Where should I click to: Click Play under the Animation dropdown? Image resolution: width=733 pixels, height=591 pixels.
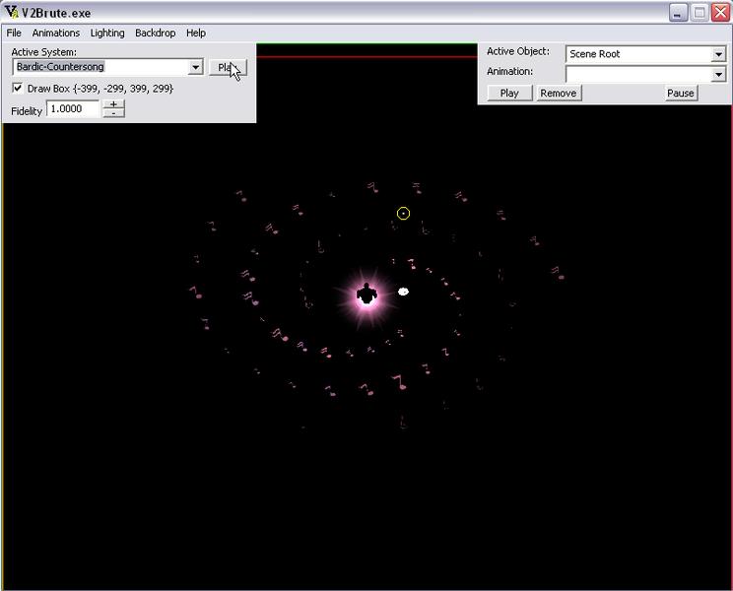(509, 93)
